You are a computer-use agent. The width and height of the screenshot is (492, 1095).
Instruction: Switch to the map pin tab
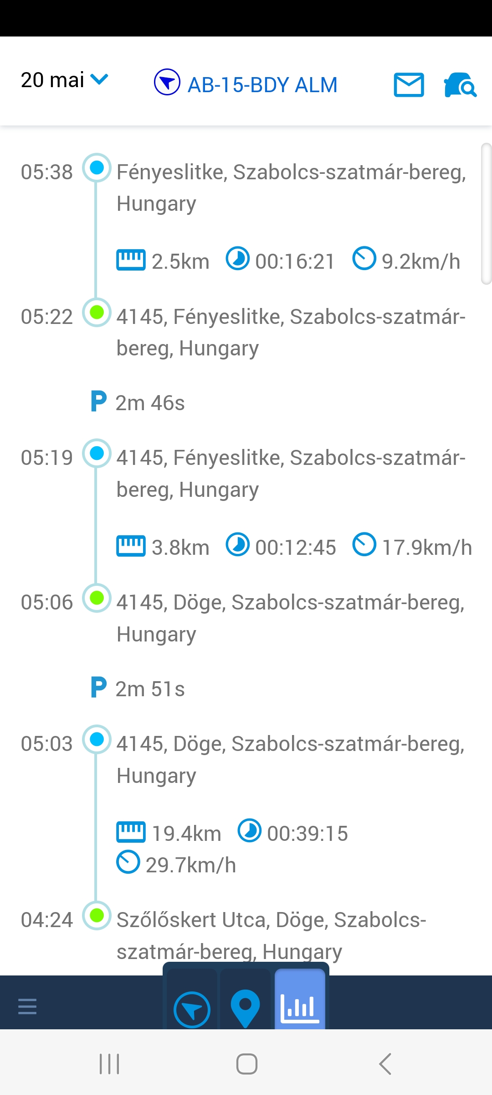point(245,1008)
